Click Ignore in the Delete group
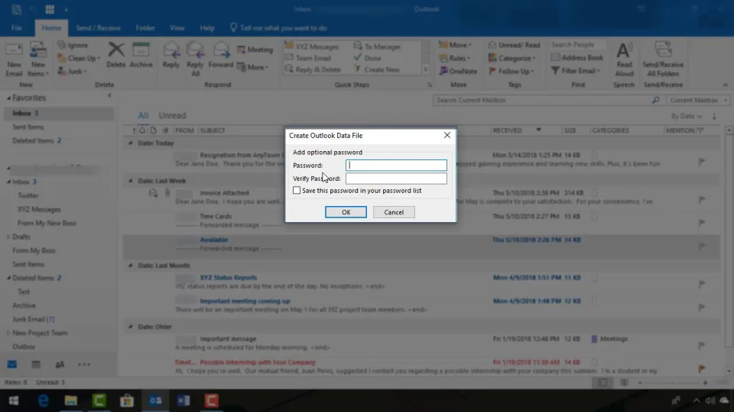The image size is (734, 412). (x=73, y=45)
